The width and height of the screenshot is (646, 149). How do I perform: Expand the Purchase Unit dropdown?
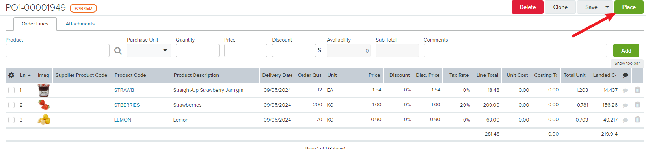click(x=149, y=51)
